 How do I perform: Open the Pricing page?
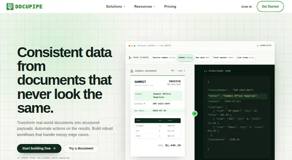(170, 7)
